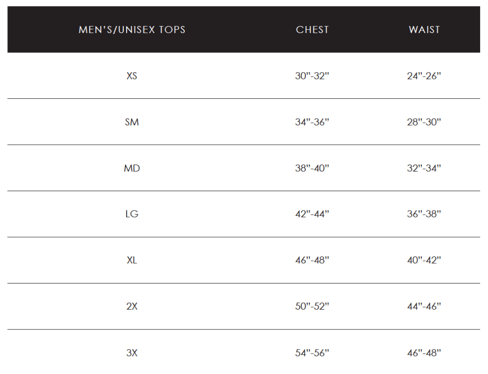Select the SM size label

132,122
